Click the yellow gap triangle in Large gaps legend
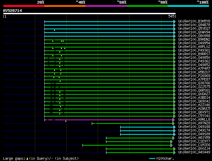Screen dimensions: 212x161 pyautogui.click(x=27, y=158)
